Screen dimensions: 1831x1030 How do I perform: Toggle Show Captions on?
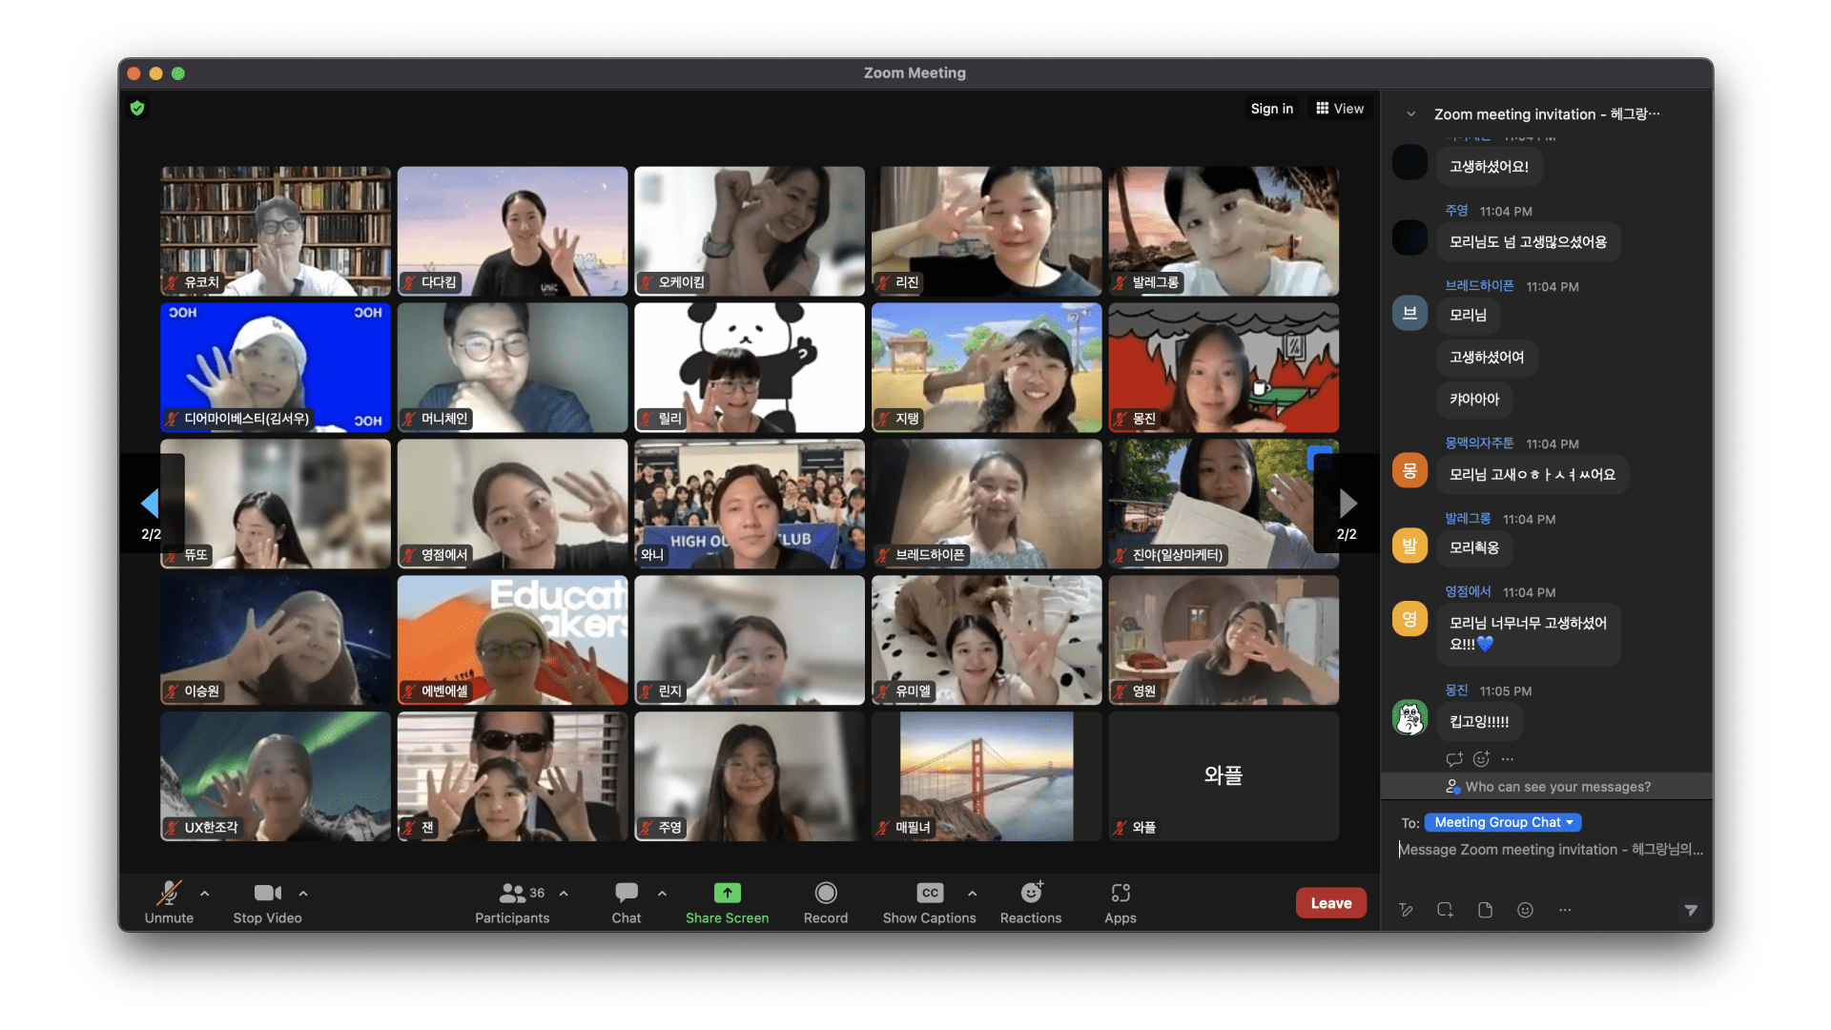tap(929, 893)
